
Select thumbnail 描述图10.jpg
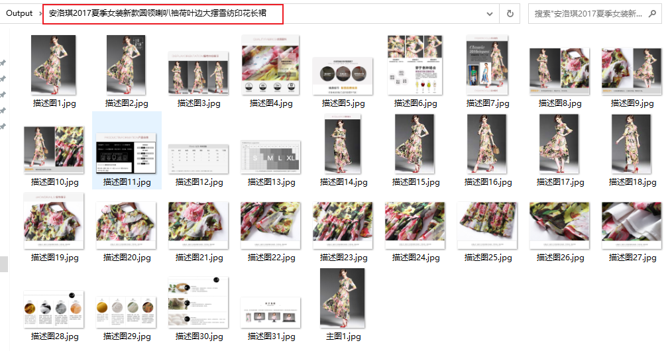pyautogui.click(x=54, y=150)
